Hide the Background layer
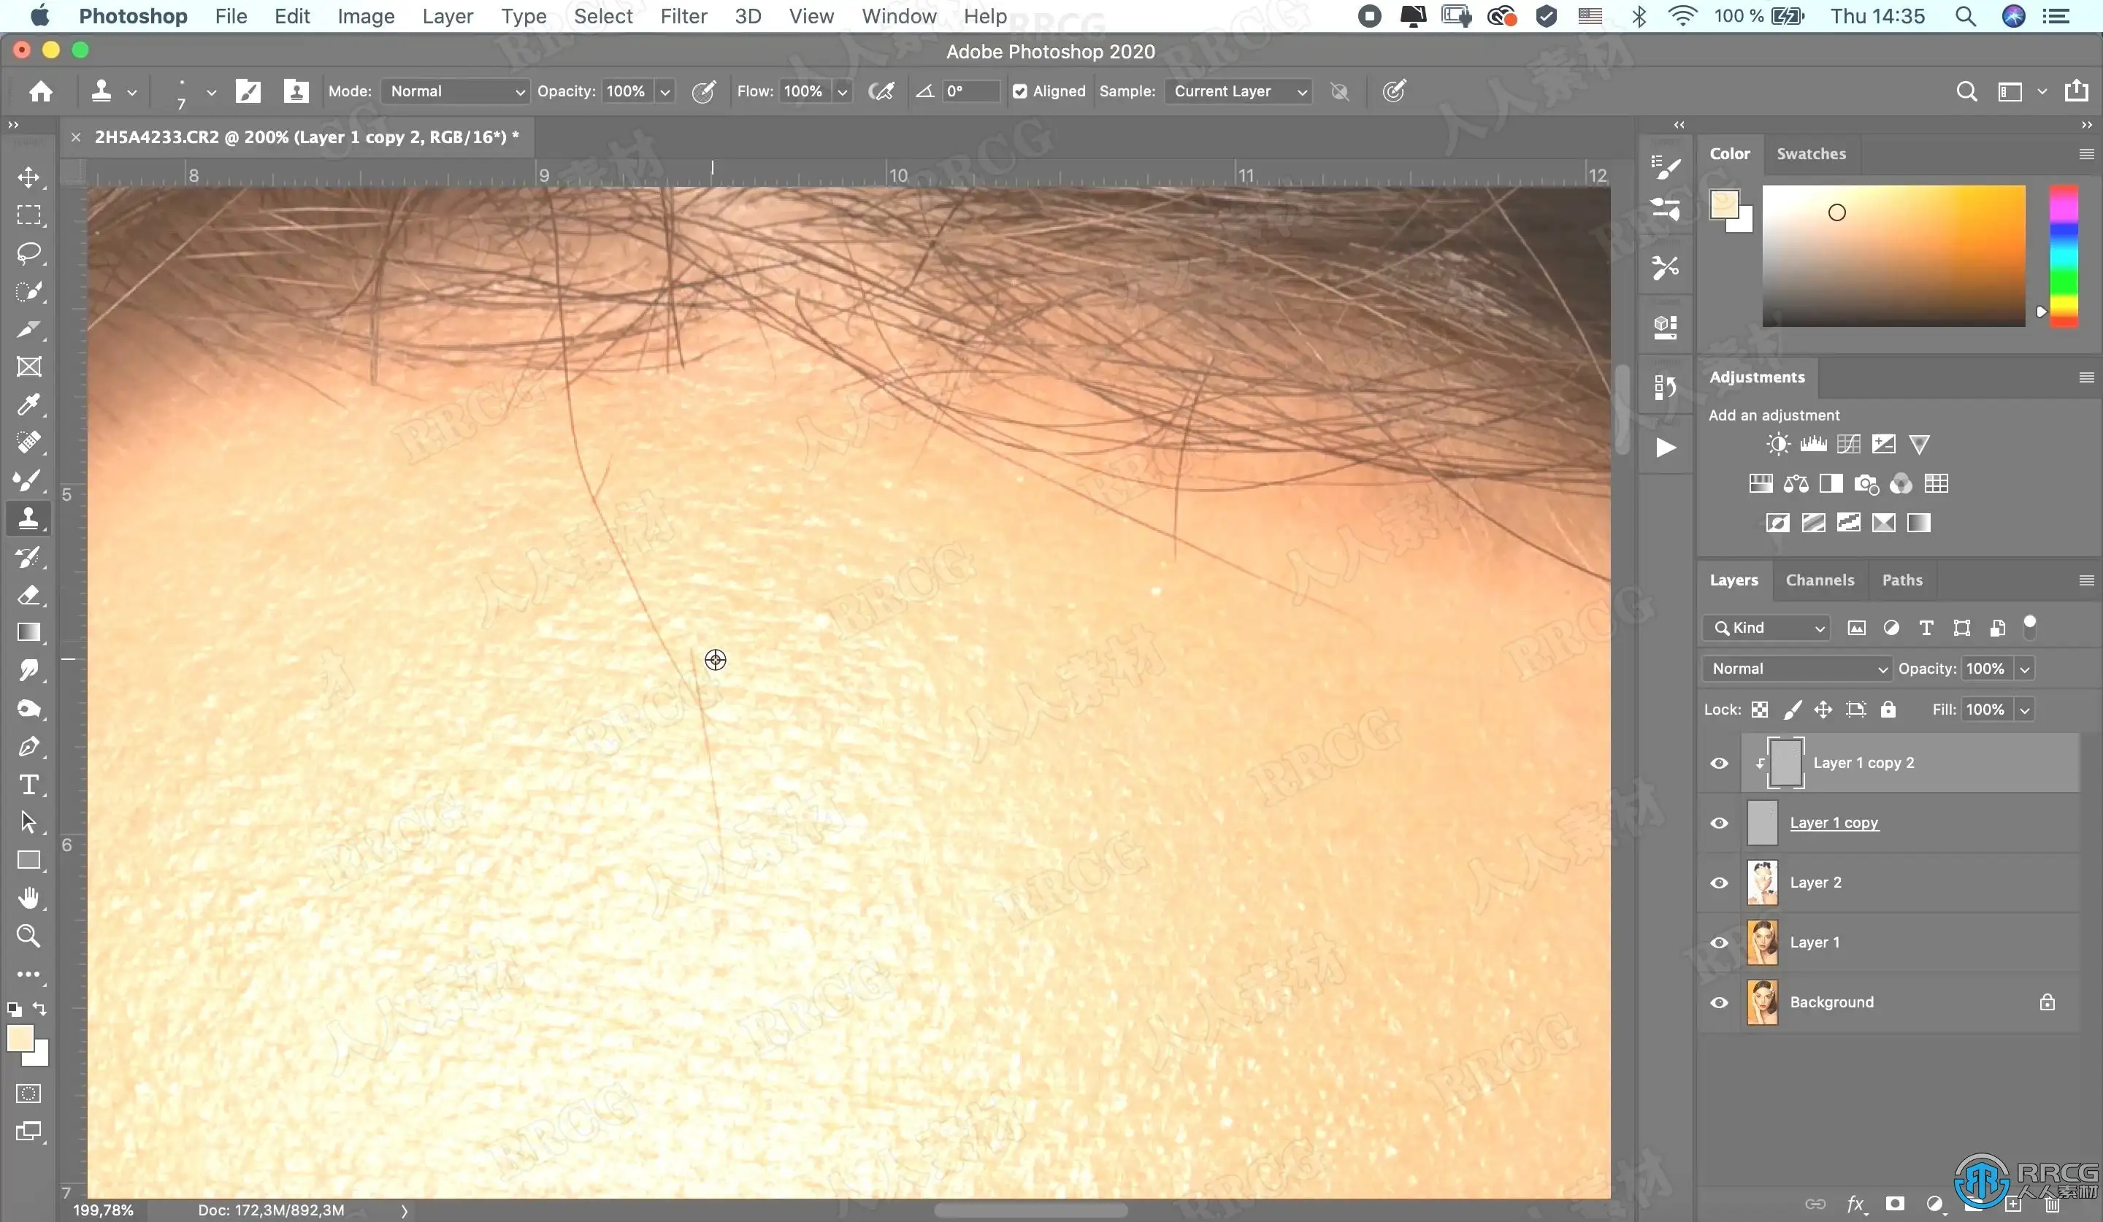Image resolution: width=2103 pixels, height=1222 pixels. pos(1719,1002)
